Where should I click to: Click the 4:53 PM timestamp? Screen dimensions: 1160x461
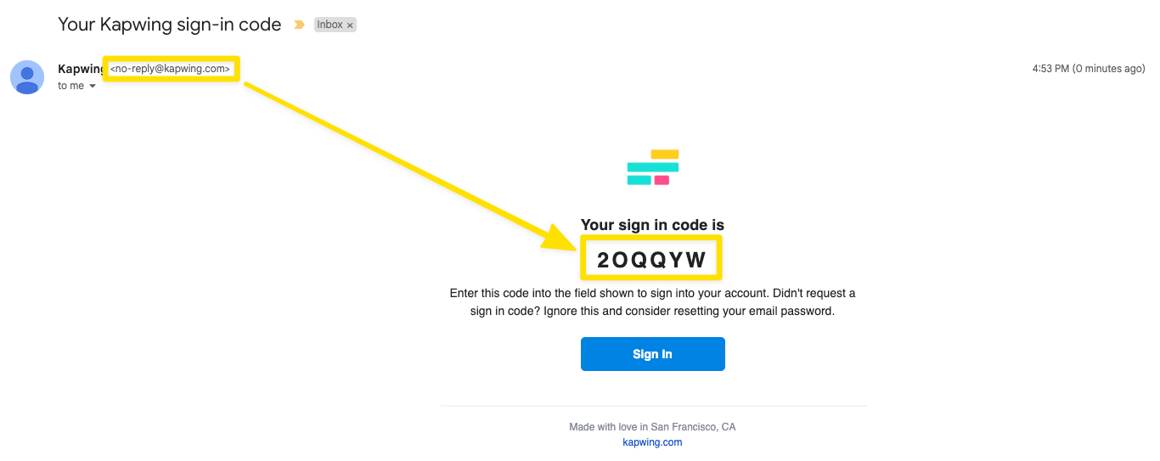point(1088,69)
